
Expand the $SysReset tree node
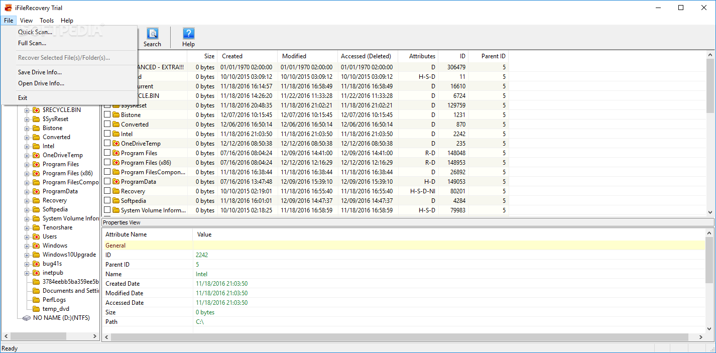(27, 119)
